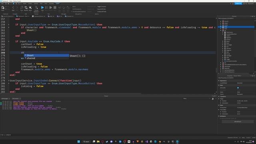Open the All Contexts dropdown in Output
Image resolution: width=256 pixels, height=144 pixels.
coord(16,99)
